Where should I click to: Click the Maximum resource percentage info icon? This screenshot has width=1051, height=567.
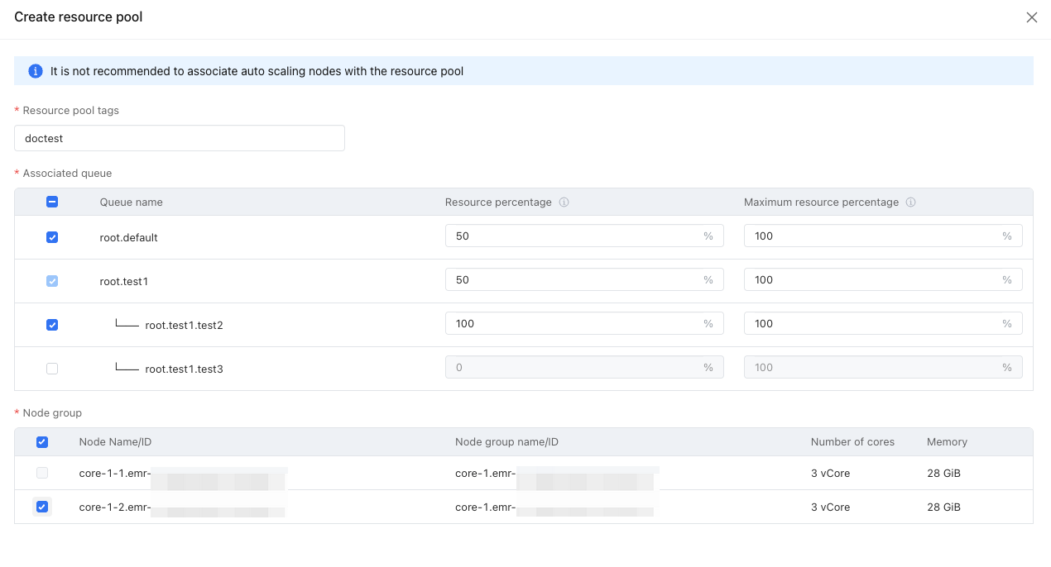click(910, 202)
